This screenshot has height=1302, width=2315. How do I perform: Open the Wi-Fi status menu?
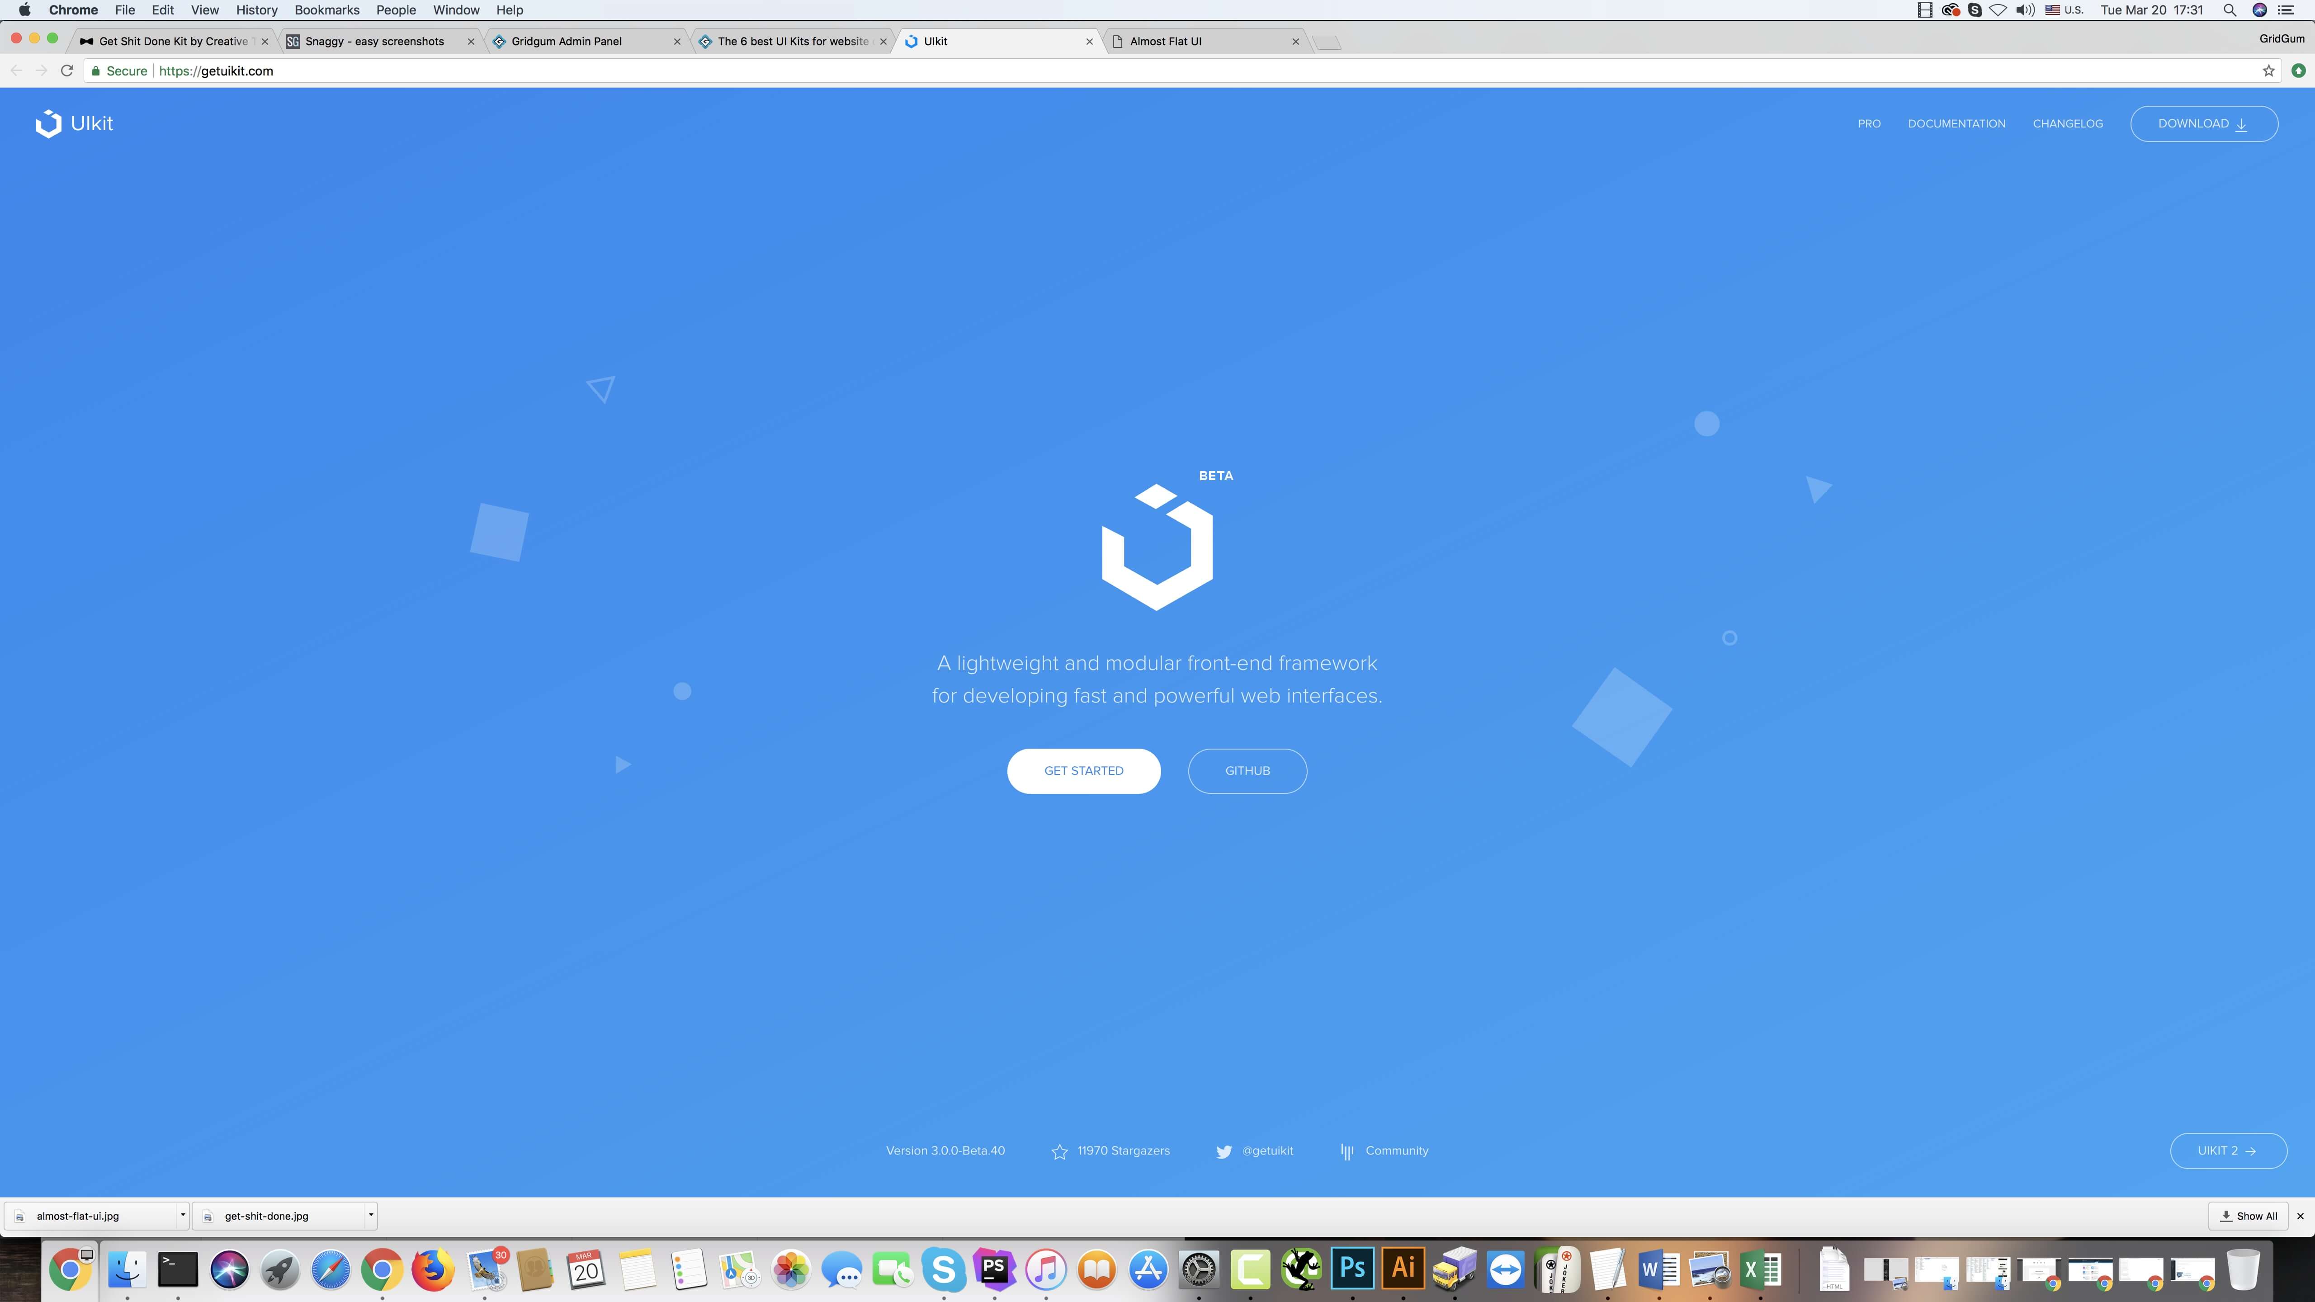click(1998, 10)
